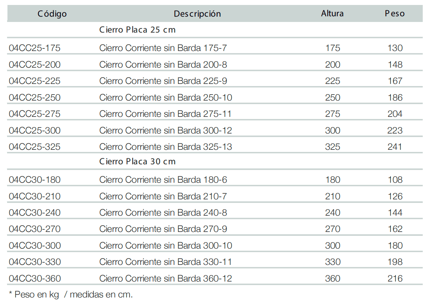Click the Altura column header
Screen dimensions: 427x301
(x=332, y=14)
